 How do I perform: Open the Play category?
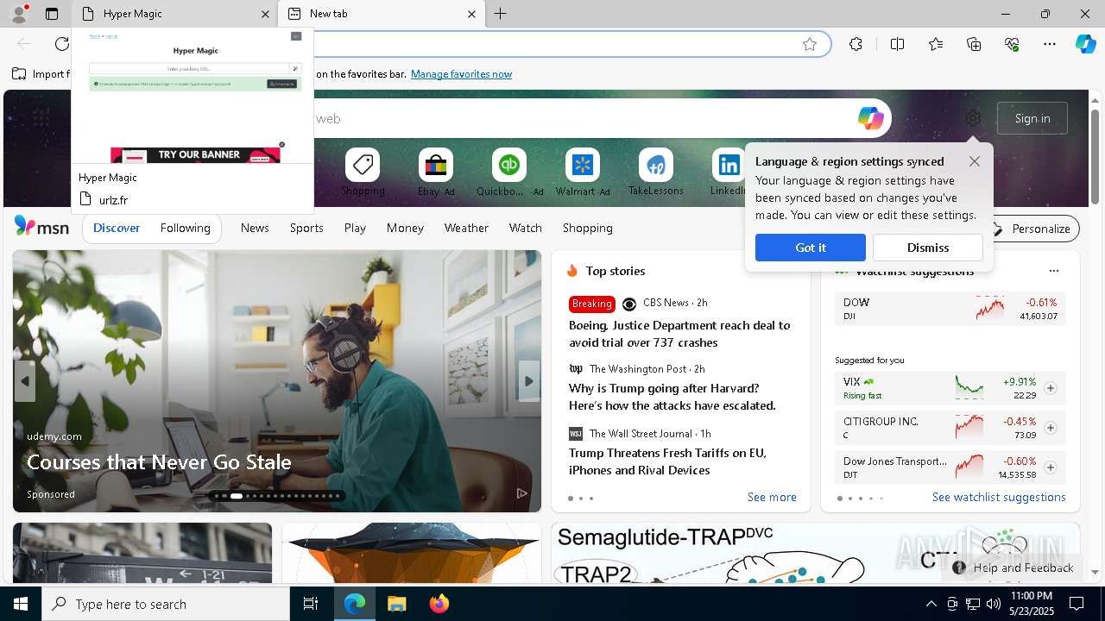click(x=355, y=228)
